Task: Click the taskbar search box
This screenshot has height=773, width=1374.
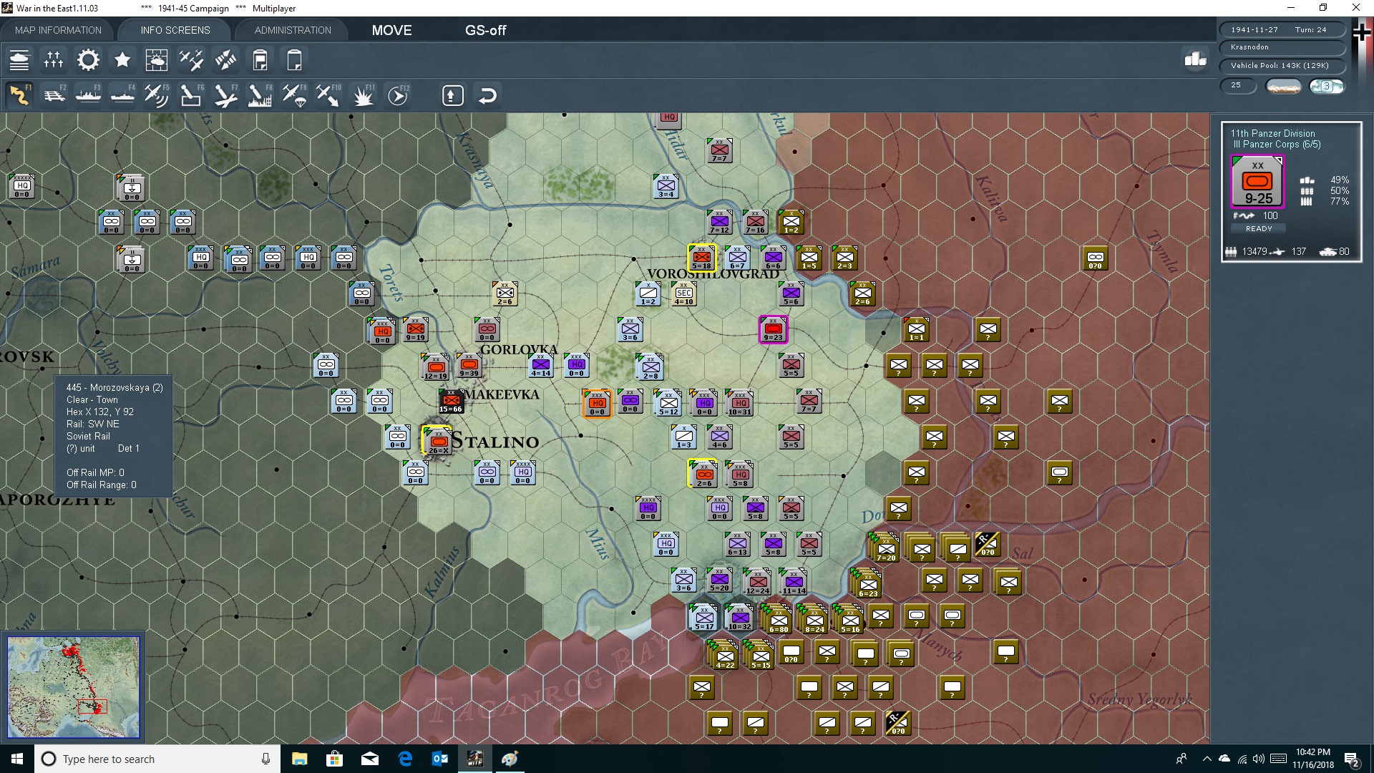Action: click(157, 759)
